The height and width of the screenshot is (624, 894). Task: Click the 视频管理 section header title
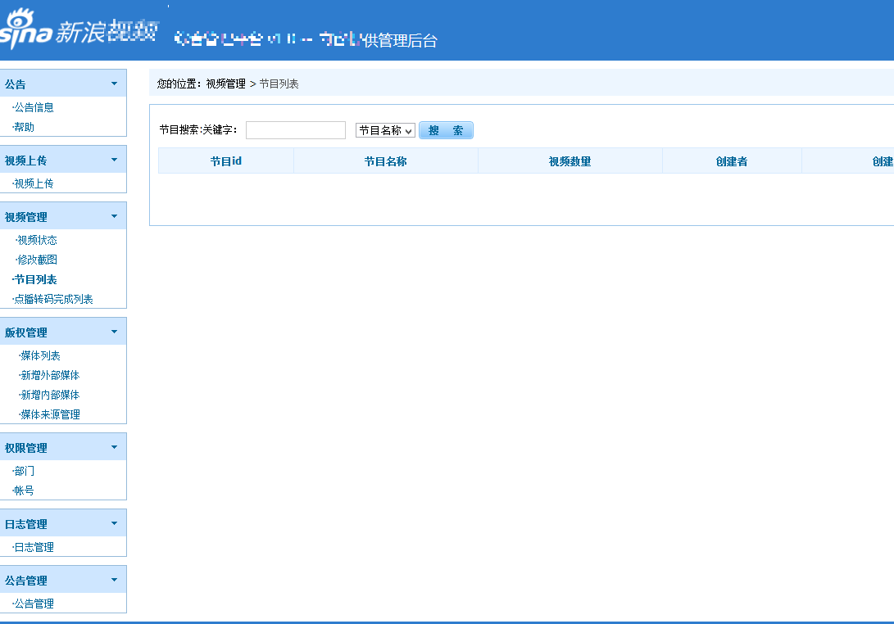pos(25,217)
